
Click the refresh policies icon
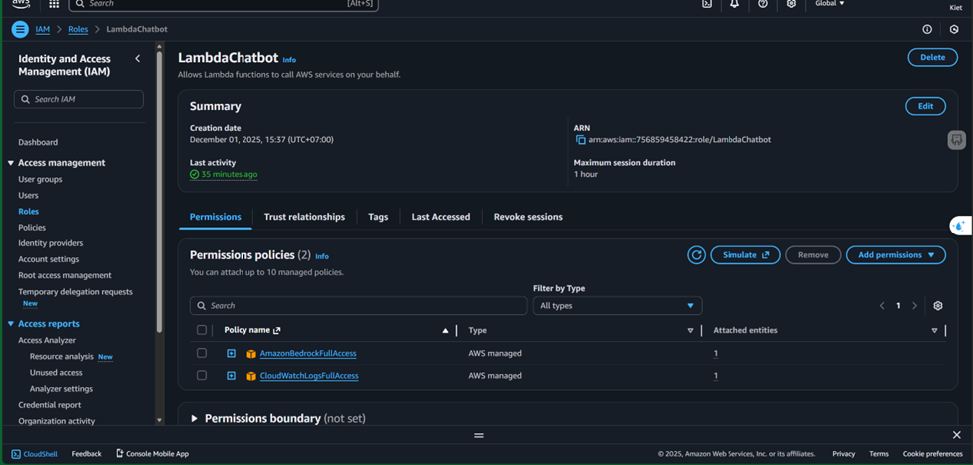click(696, 255)
